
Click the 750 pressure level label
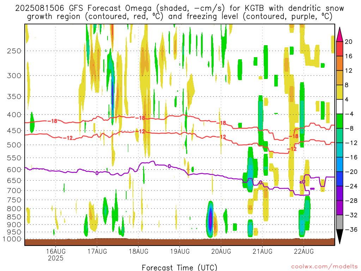(x=14, y=200)
